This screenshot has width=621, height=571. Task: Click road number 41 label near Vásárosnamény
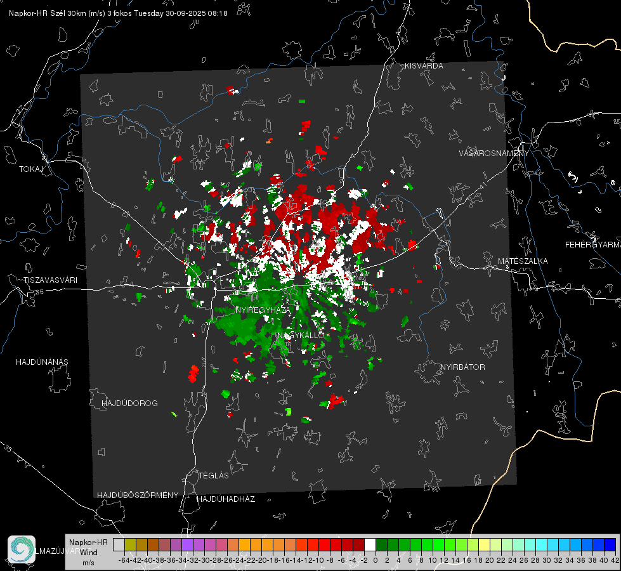483,185
